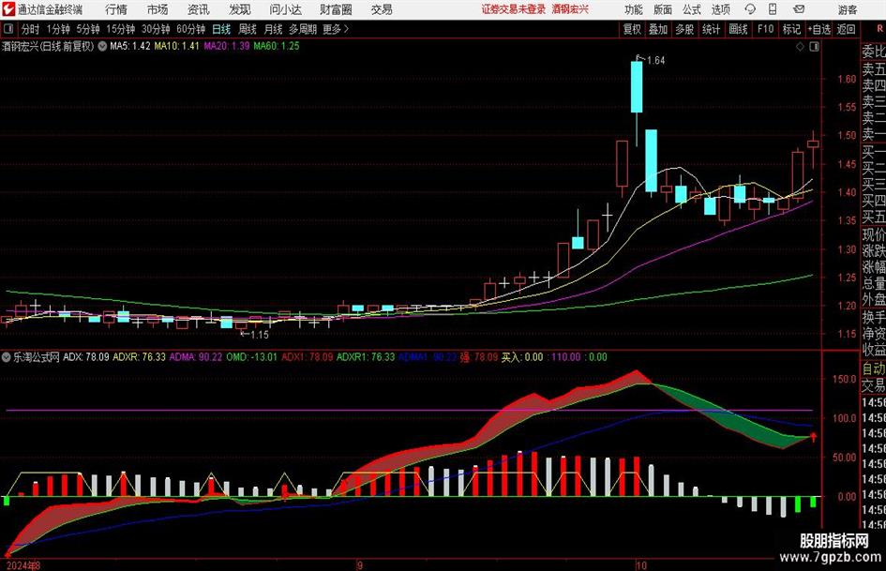Switch to 周线 weekly period
886x571 pixels.
[x=248, y=29]
